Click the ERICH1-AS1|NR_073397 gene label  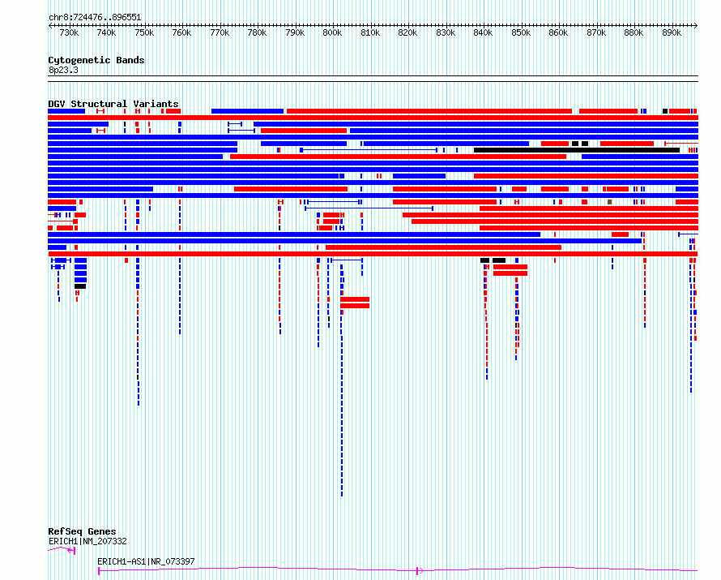[146, 561]
